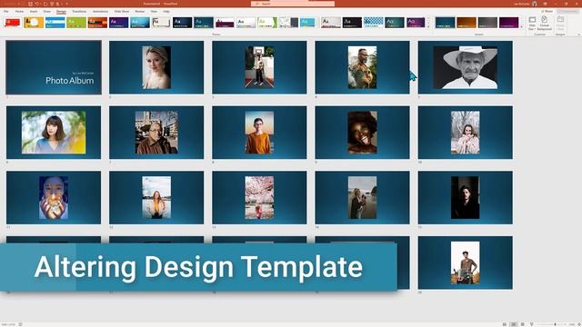Switch to Normal view in status bar

[505, 324]
